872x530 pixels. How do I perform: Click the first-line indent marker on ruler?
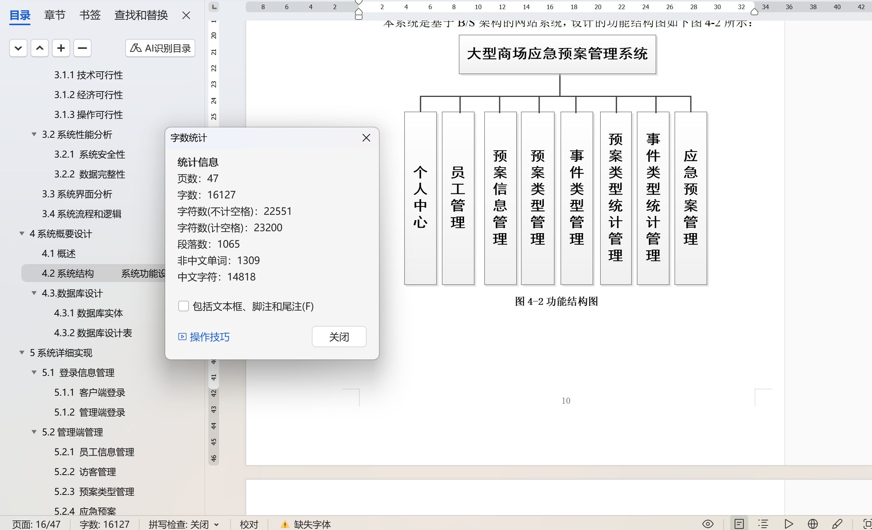pos(359,2)
